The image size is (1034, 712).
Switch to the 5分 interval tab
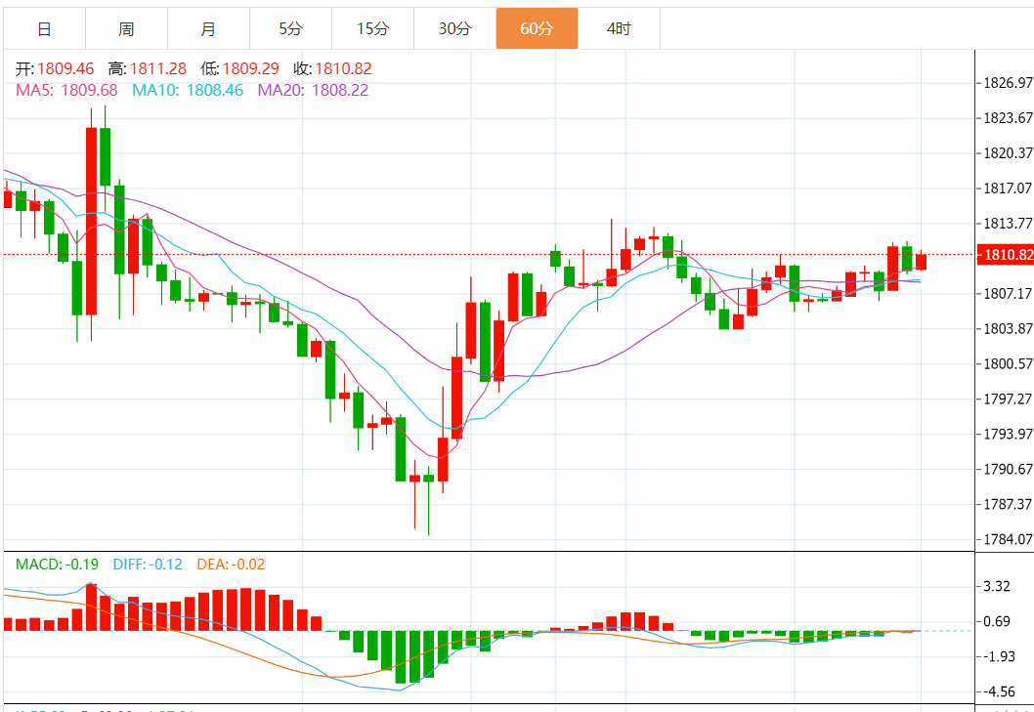click(x=290, y=28)
